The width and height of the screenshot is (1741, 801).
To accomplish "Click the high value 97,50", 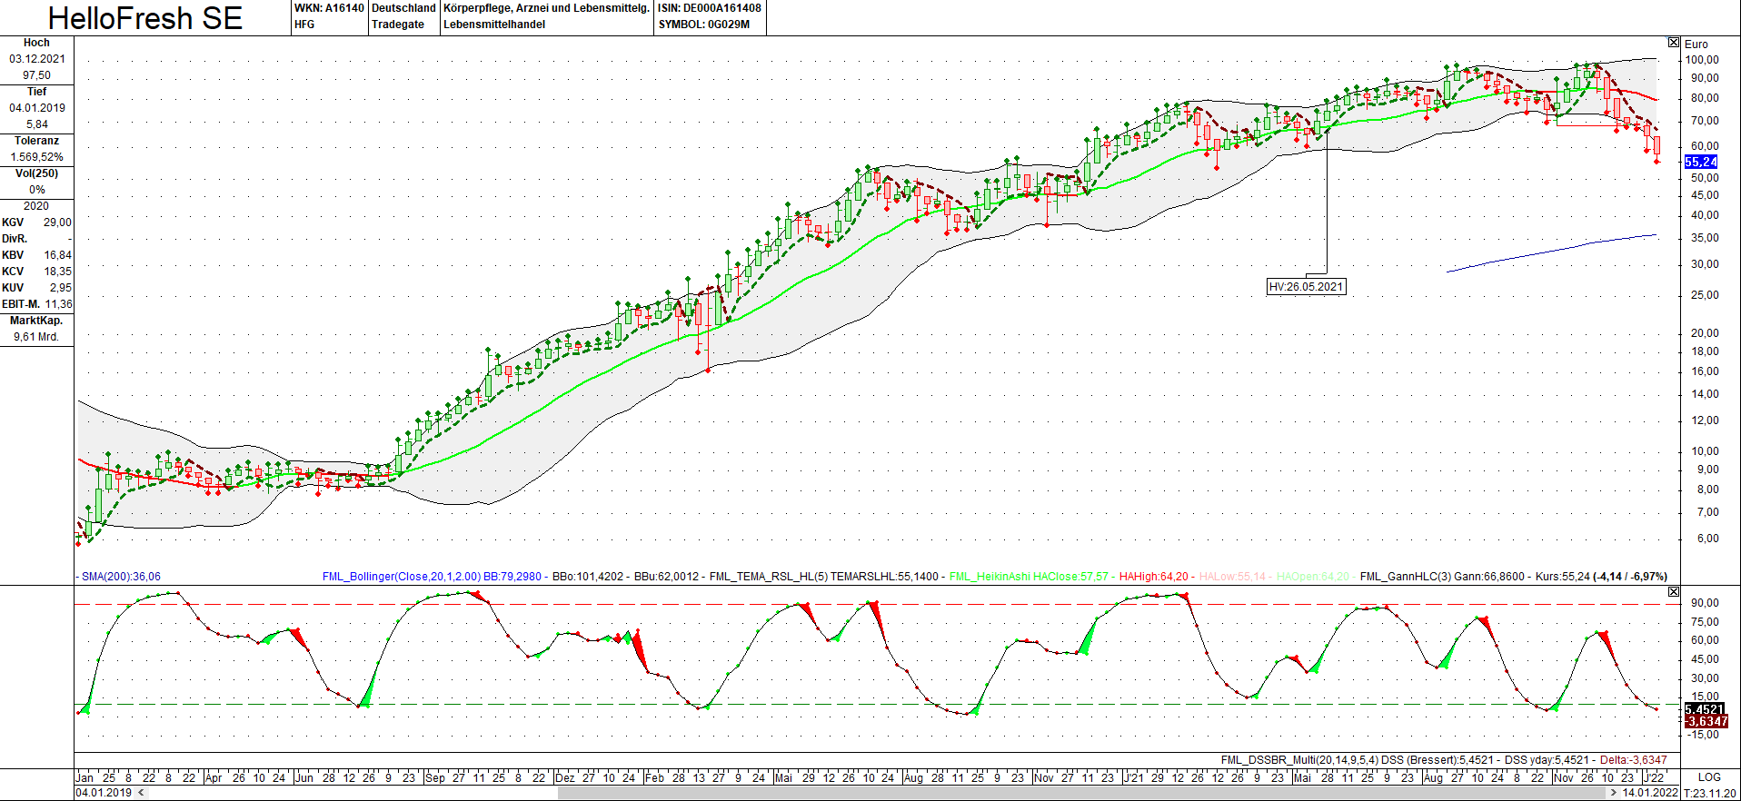I will pos(37,75).
